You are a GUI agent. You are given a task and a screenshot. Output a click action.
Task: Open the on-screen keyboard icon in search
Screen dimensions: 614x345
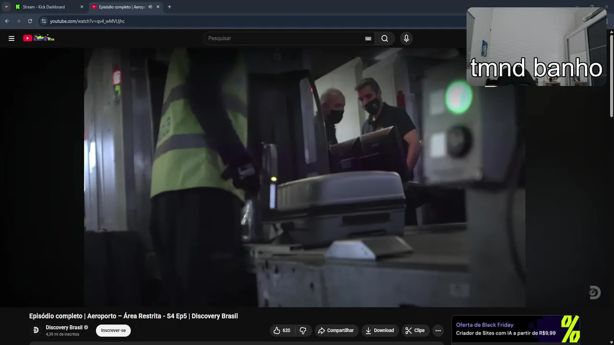(368, 38)
